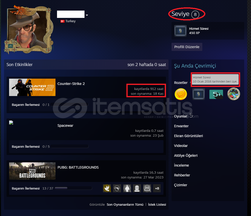Image resolution: width=251 pixels, height=216 pixels.
Task: Click the Spacewar game title
Action: (65, 126)
